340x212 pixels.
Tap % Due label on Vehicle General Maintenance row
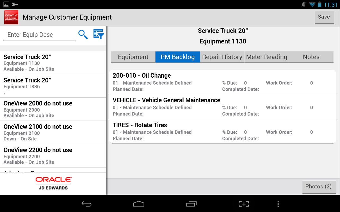click(x=230, y=108)
